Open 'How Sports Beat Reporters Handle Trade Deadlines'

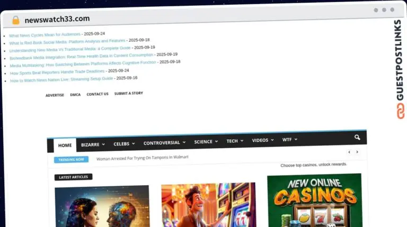point(57,72)
